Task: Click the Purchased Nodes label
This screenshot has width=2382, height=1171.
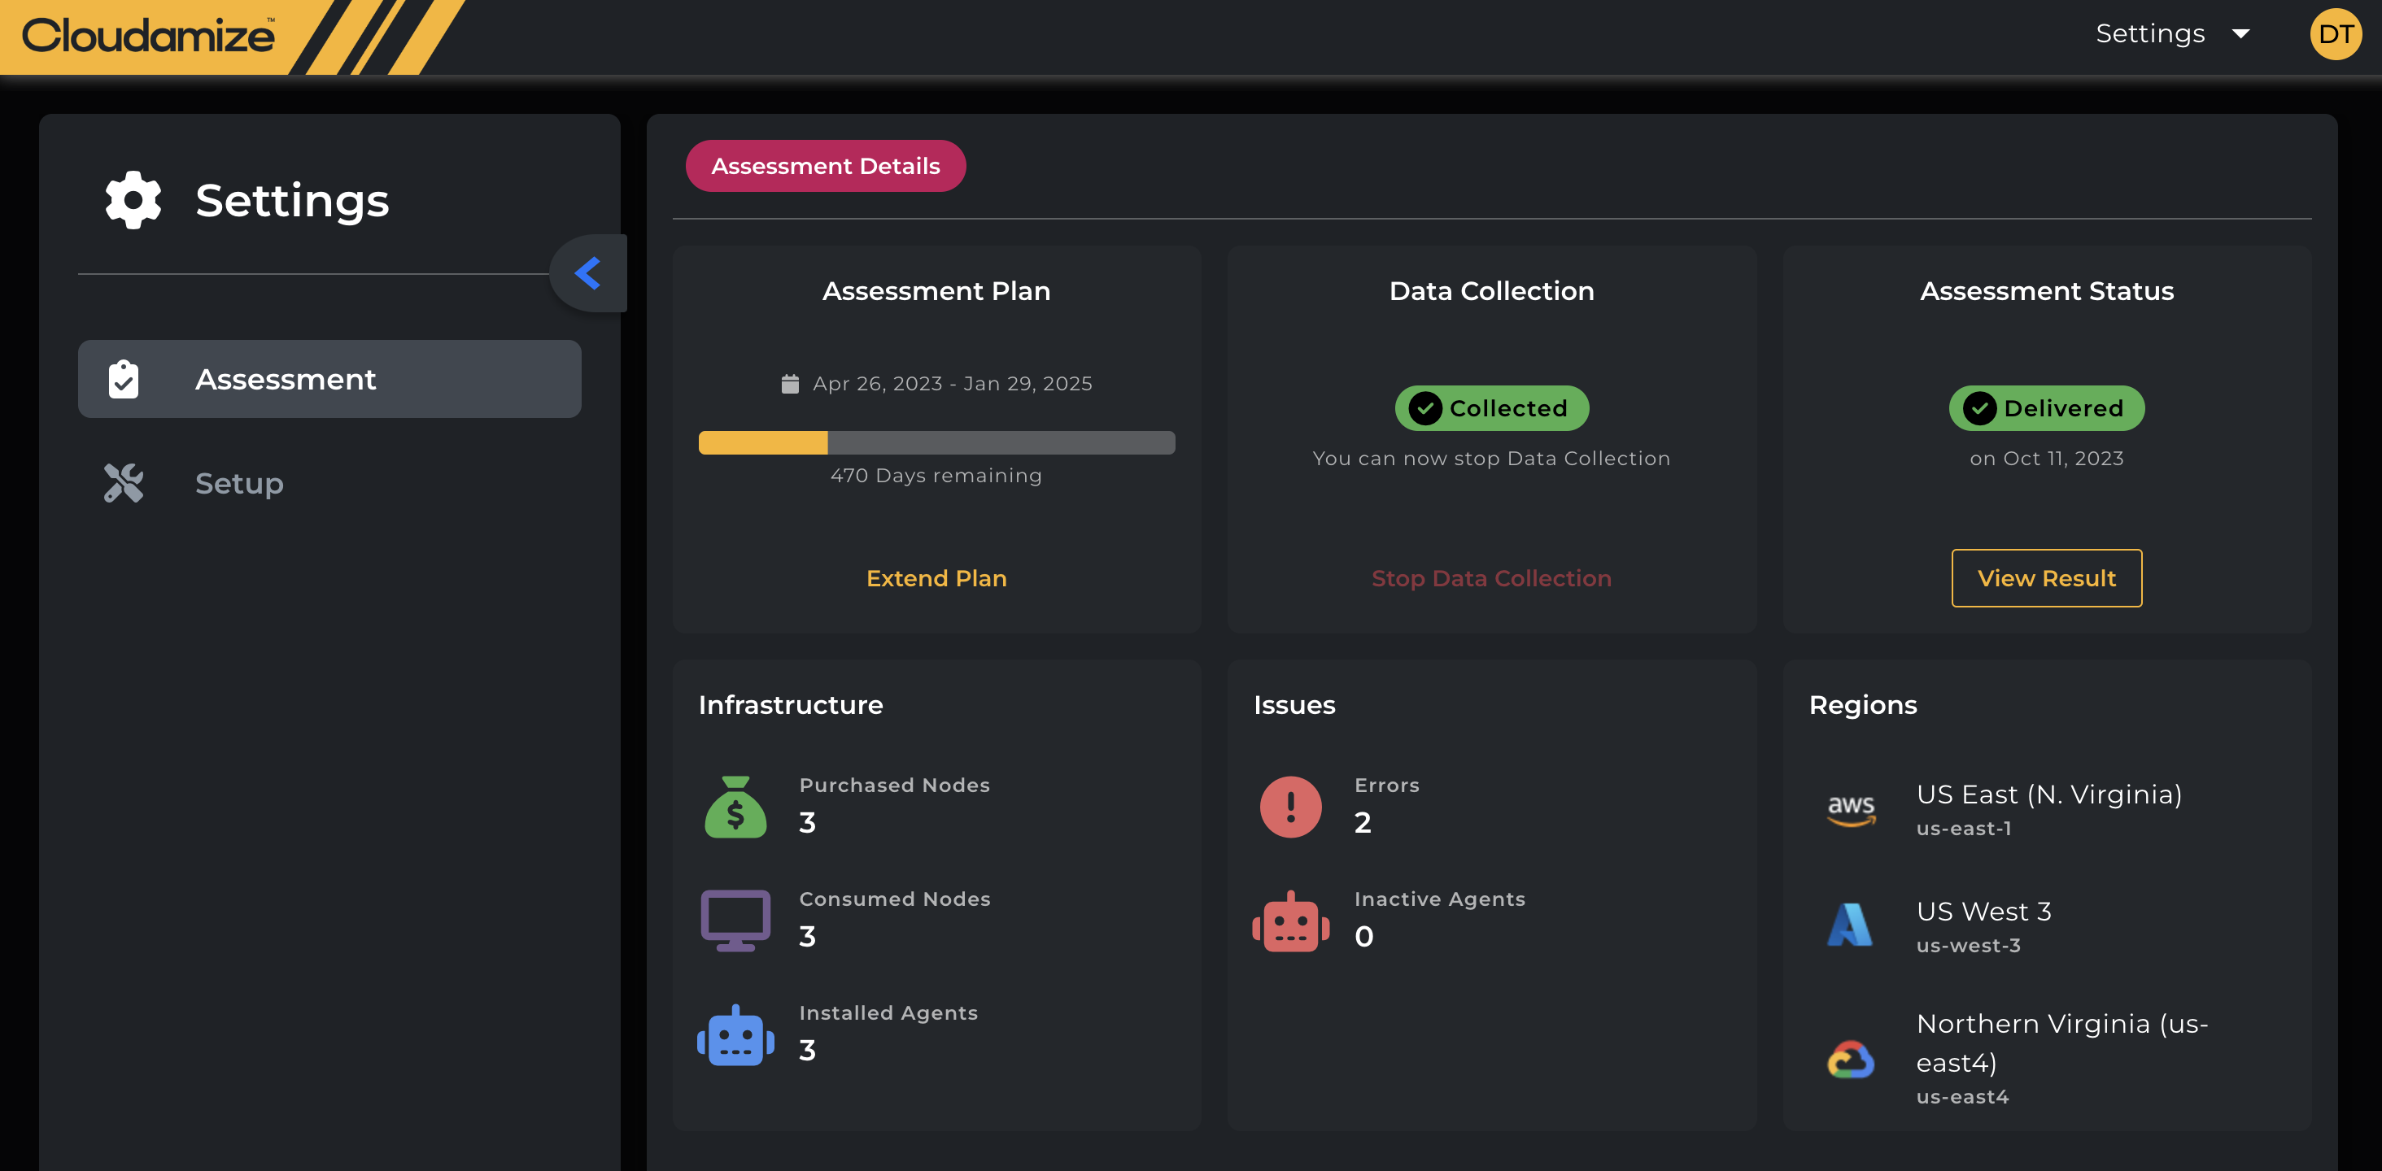Action: (x=894, y=785)
